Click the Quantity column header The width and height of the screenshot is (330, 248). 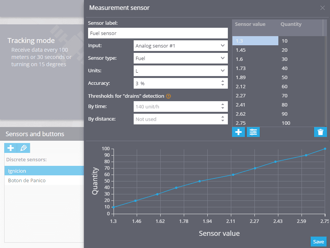point(291,24)
